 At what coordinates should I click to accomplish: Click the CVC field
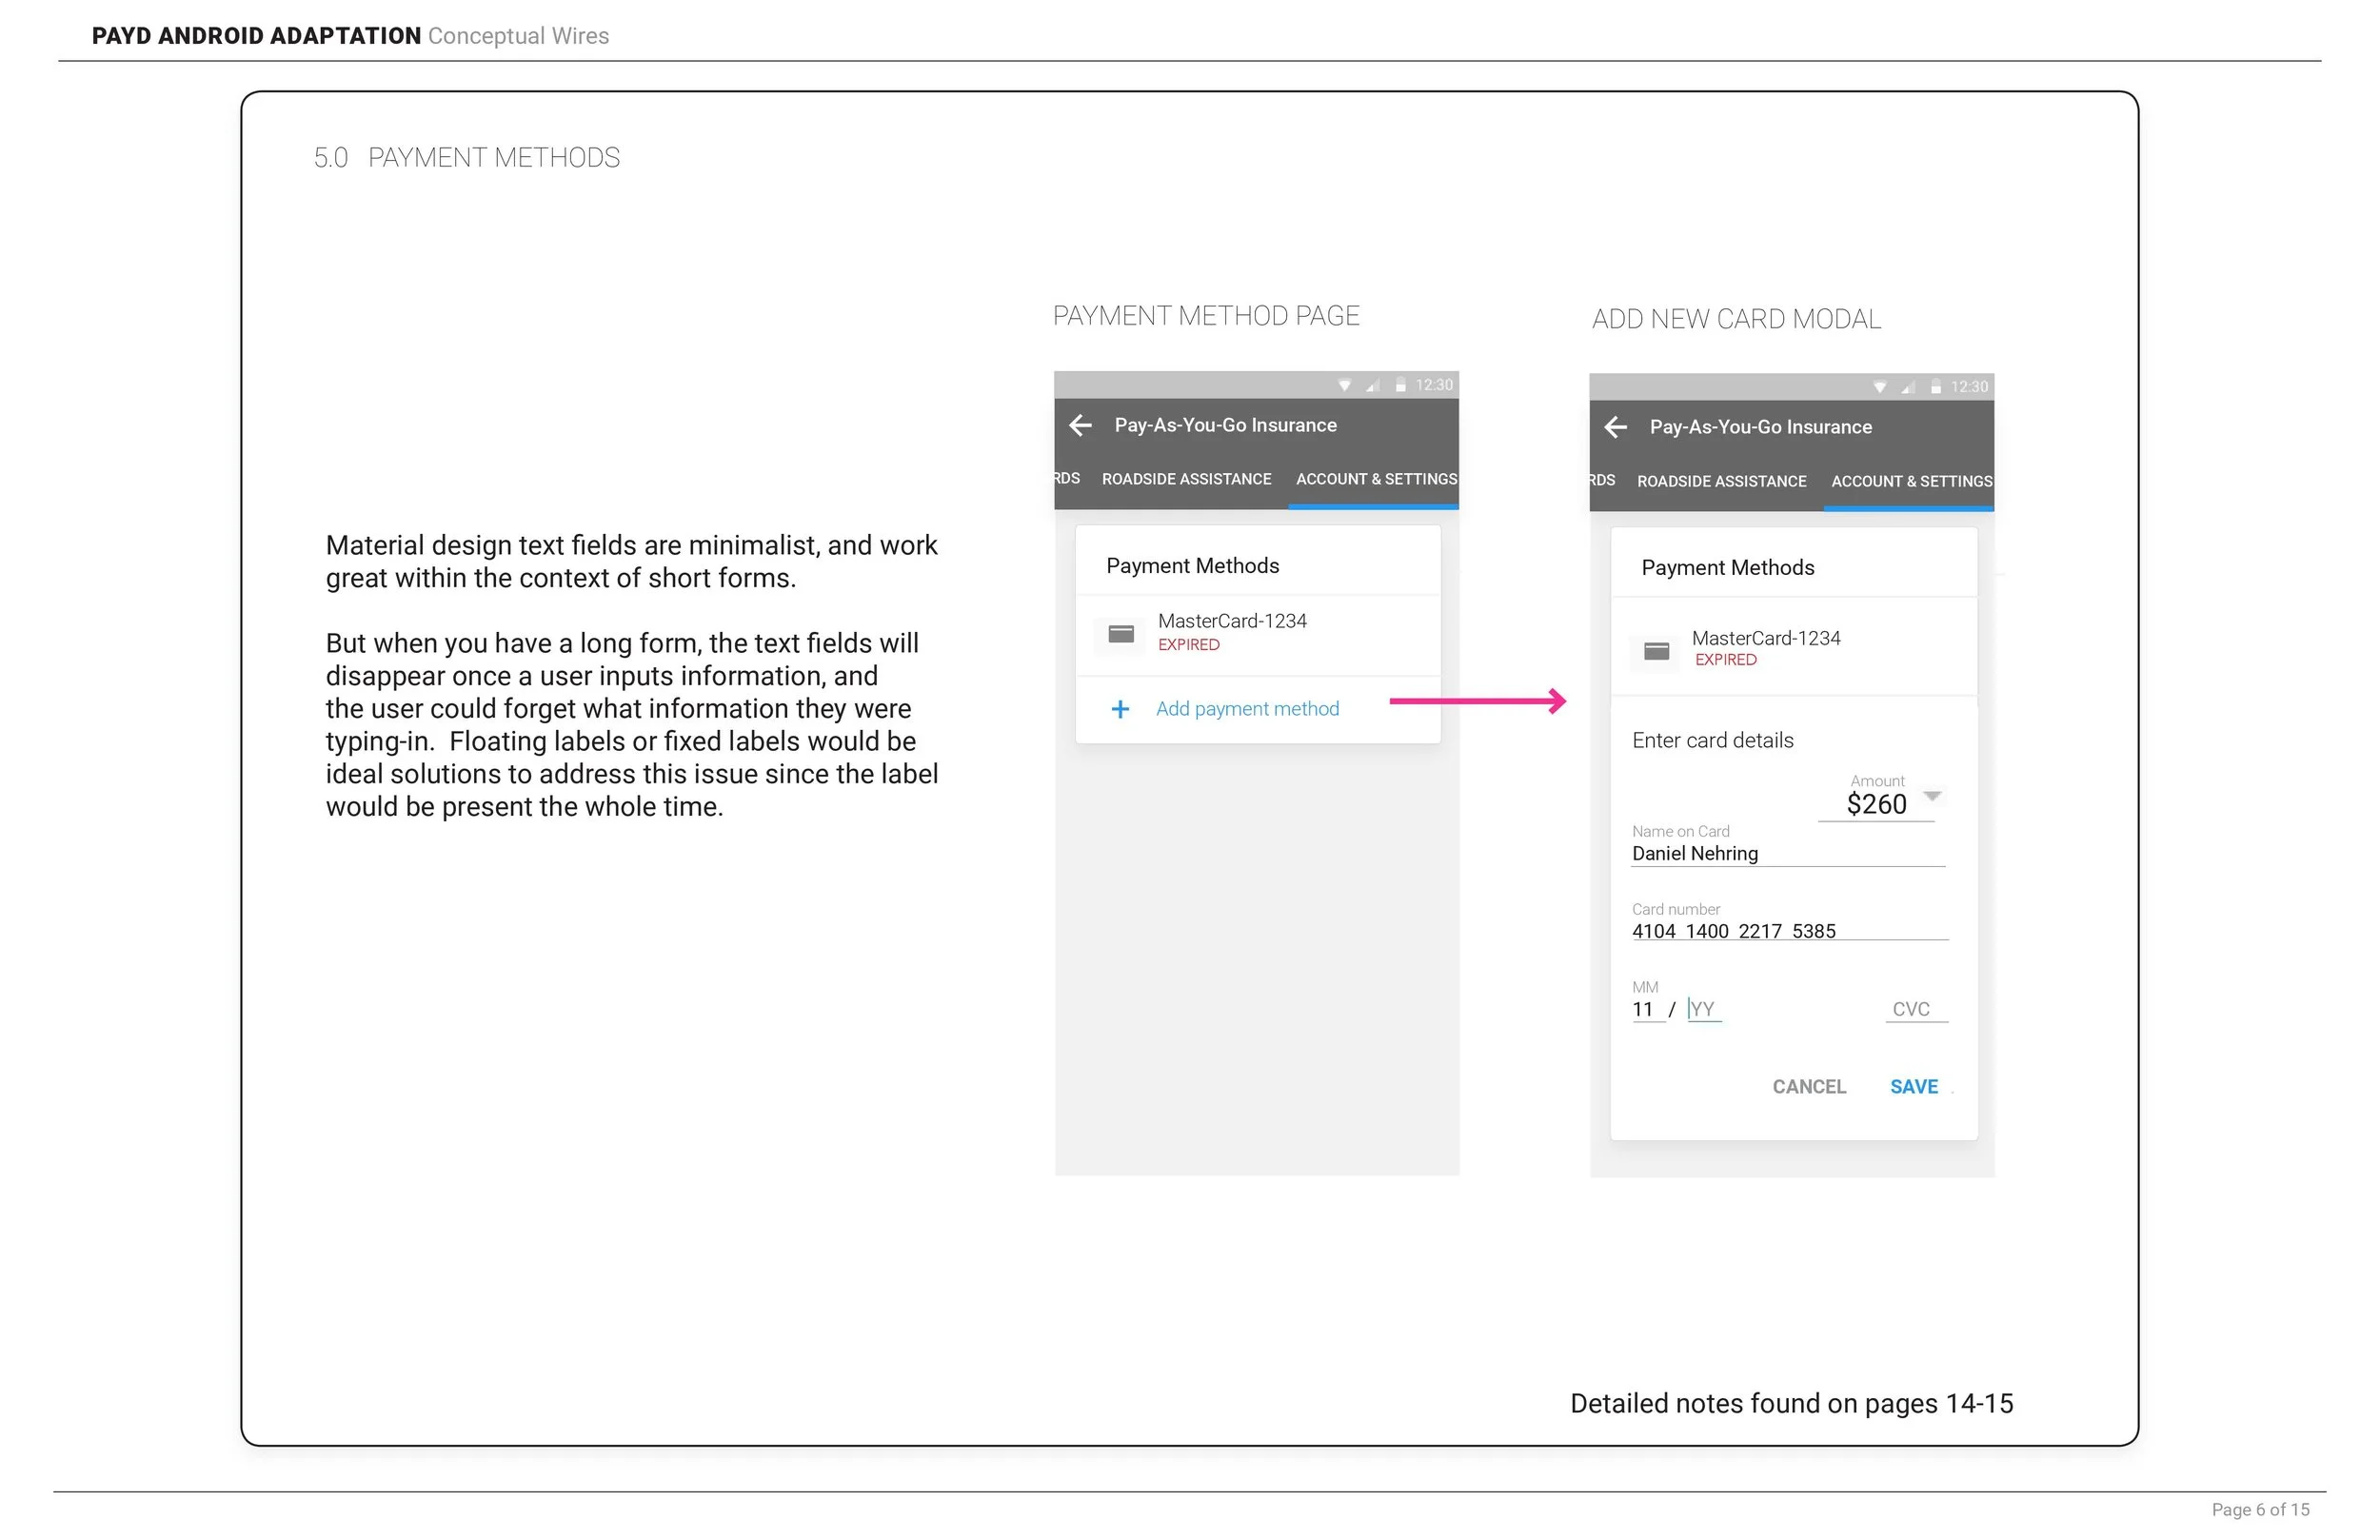click(x=1916, y=1009)
